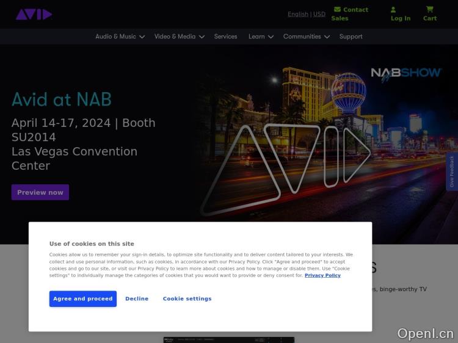
Task: Expand the Learn dropdown chevron
Action: (x=271, y=37)
